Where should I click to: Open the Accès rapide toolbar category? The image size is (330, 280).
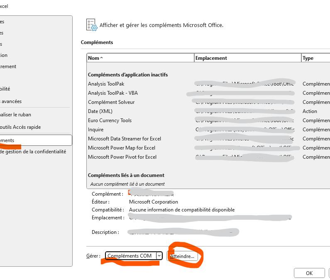click(x=36, y=127)
